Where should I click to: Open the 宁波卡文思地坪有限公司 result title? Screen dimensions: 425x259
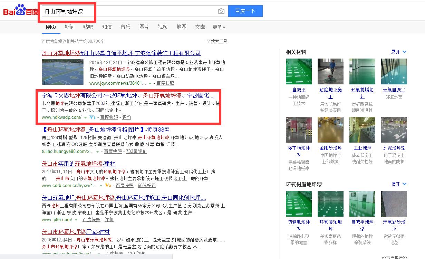coord(127,95)
